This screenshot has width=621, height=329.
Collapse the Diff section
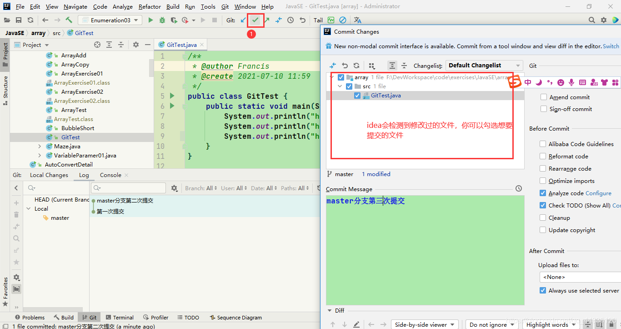click(x=330, y=310)
